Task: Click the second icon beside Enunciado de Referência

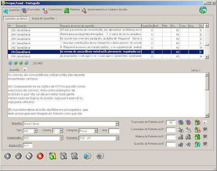Action: pyautogui.click(x=188, y=122)
